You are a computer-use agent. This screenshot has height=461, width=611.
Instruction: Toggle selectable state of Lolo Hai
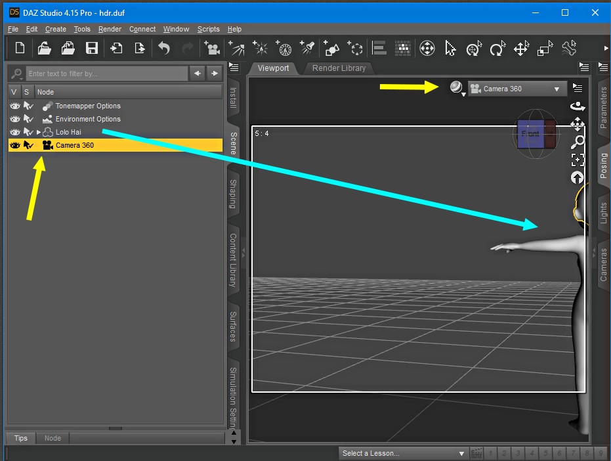coord(28,132)
